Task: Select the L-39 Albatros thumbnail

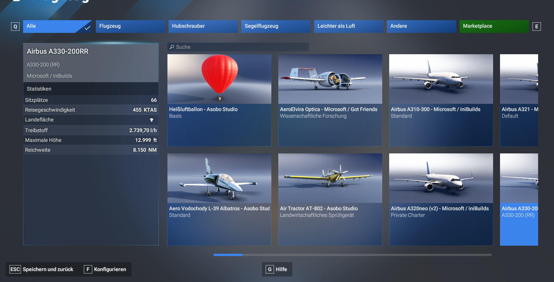Action: click(219, 178)
